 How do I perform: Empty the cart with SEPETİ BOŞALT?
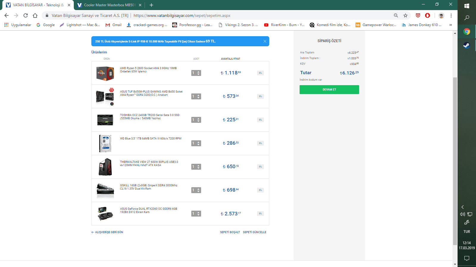(x=230, y=232)
